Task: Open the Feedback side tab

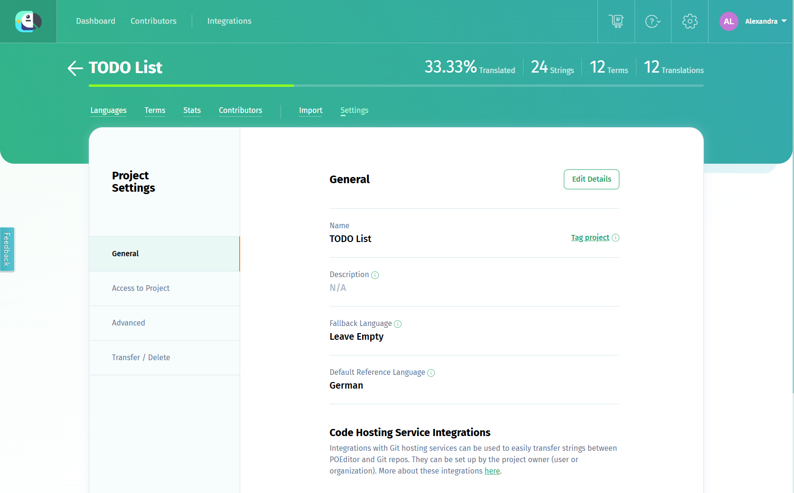Action: pos(7,249)
